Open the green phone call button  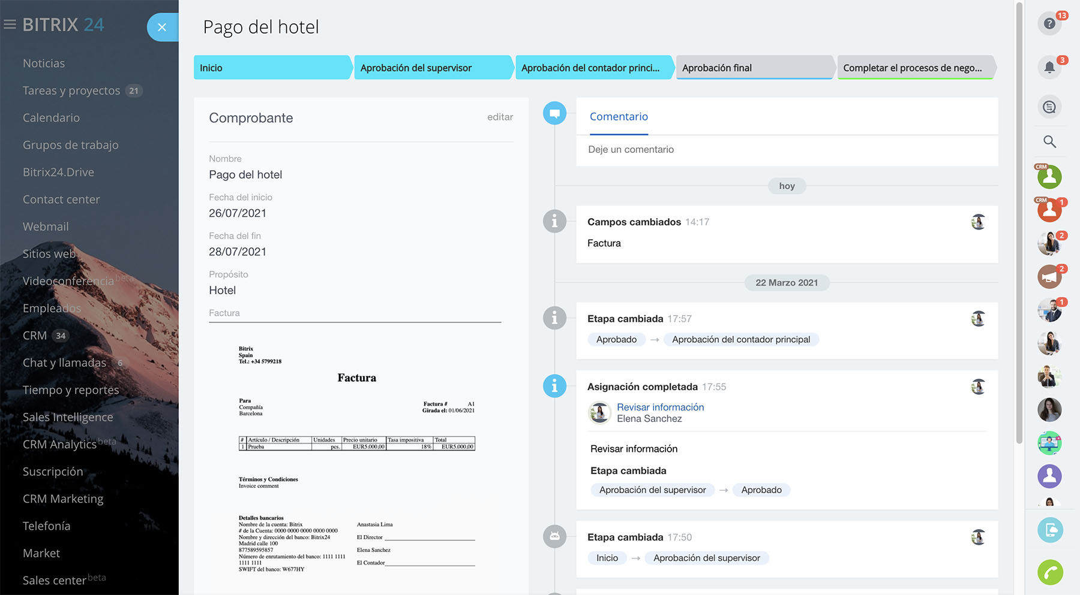(x=1050, y=572)
